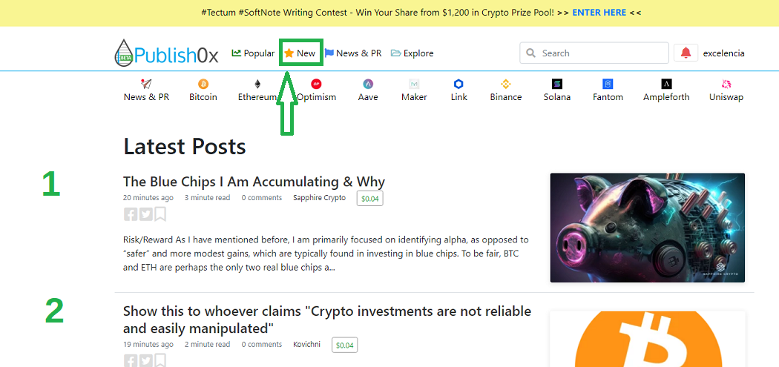
Task: Open the Ethereum category icon
Action: tap(257, 84)
